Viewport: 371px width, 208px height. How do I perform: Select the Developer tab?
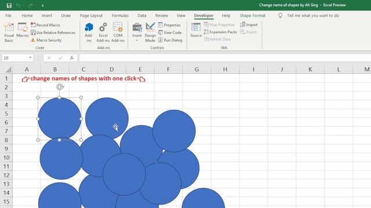[x=203, y=16]
